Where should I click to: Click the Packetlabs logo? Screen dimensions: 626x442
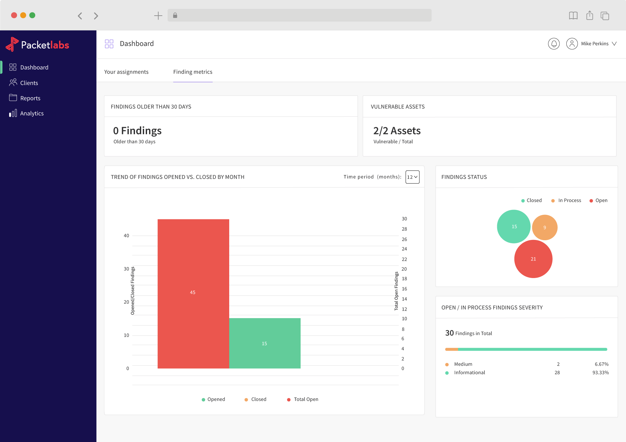click(37, 45)
